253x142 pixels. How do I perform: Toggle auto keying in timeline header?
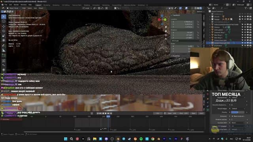click(92, 113)
